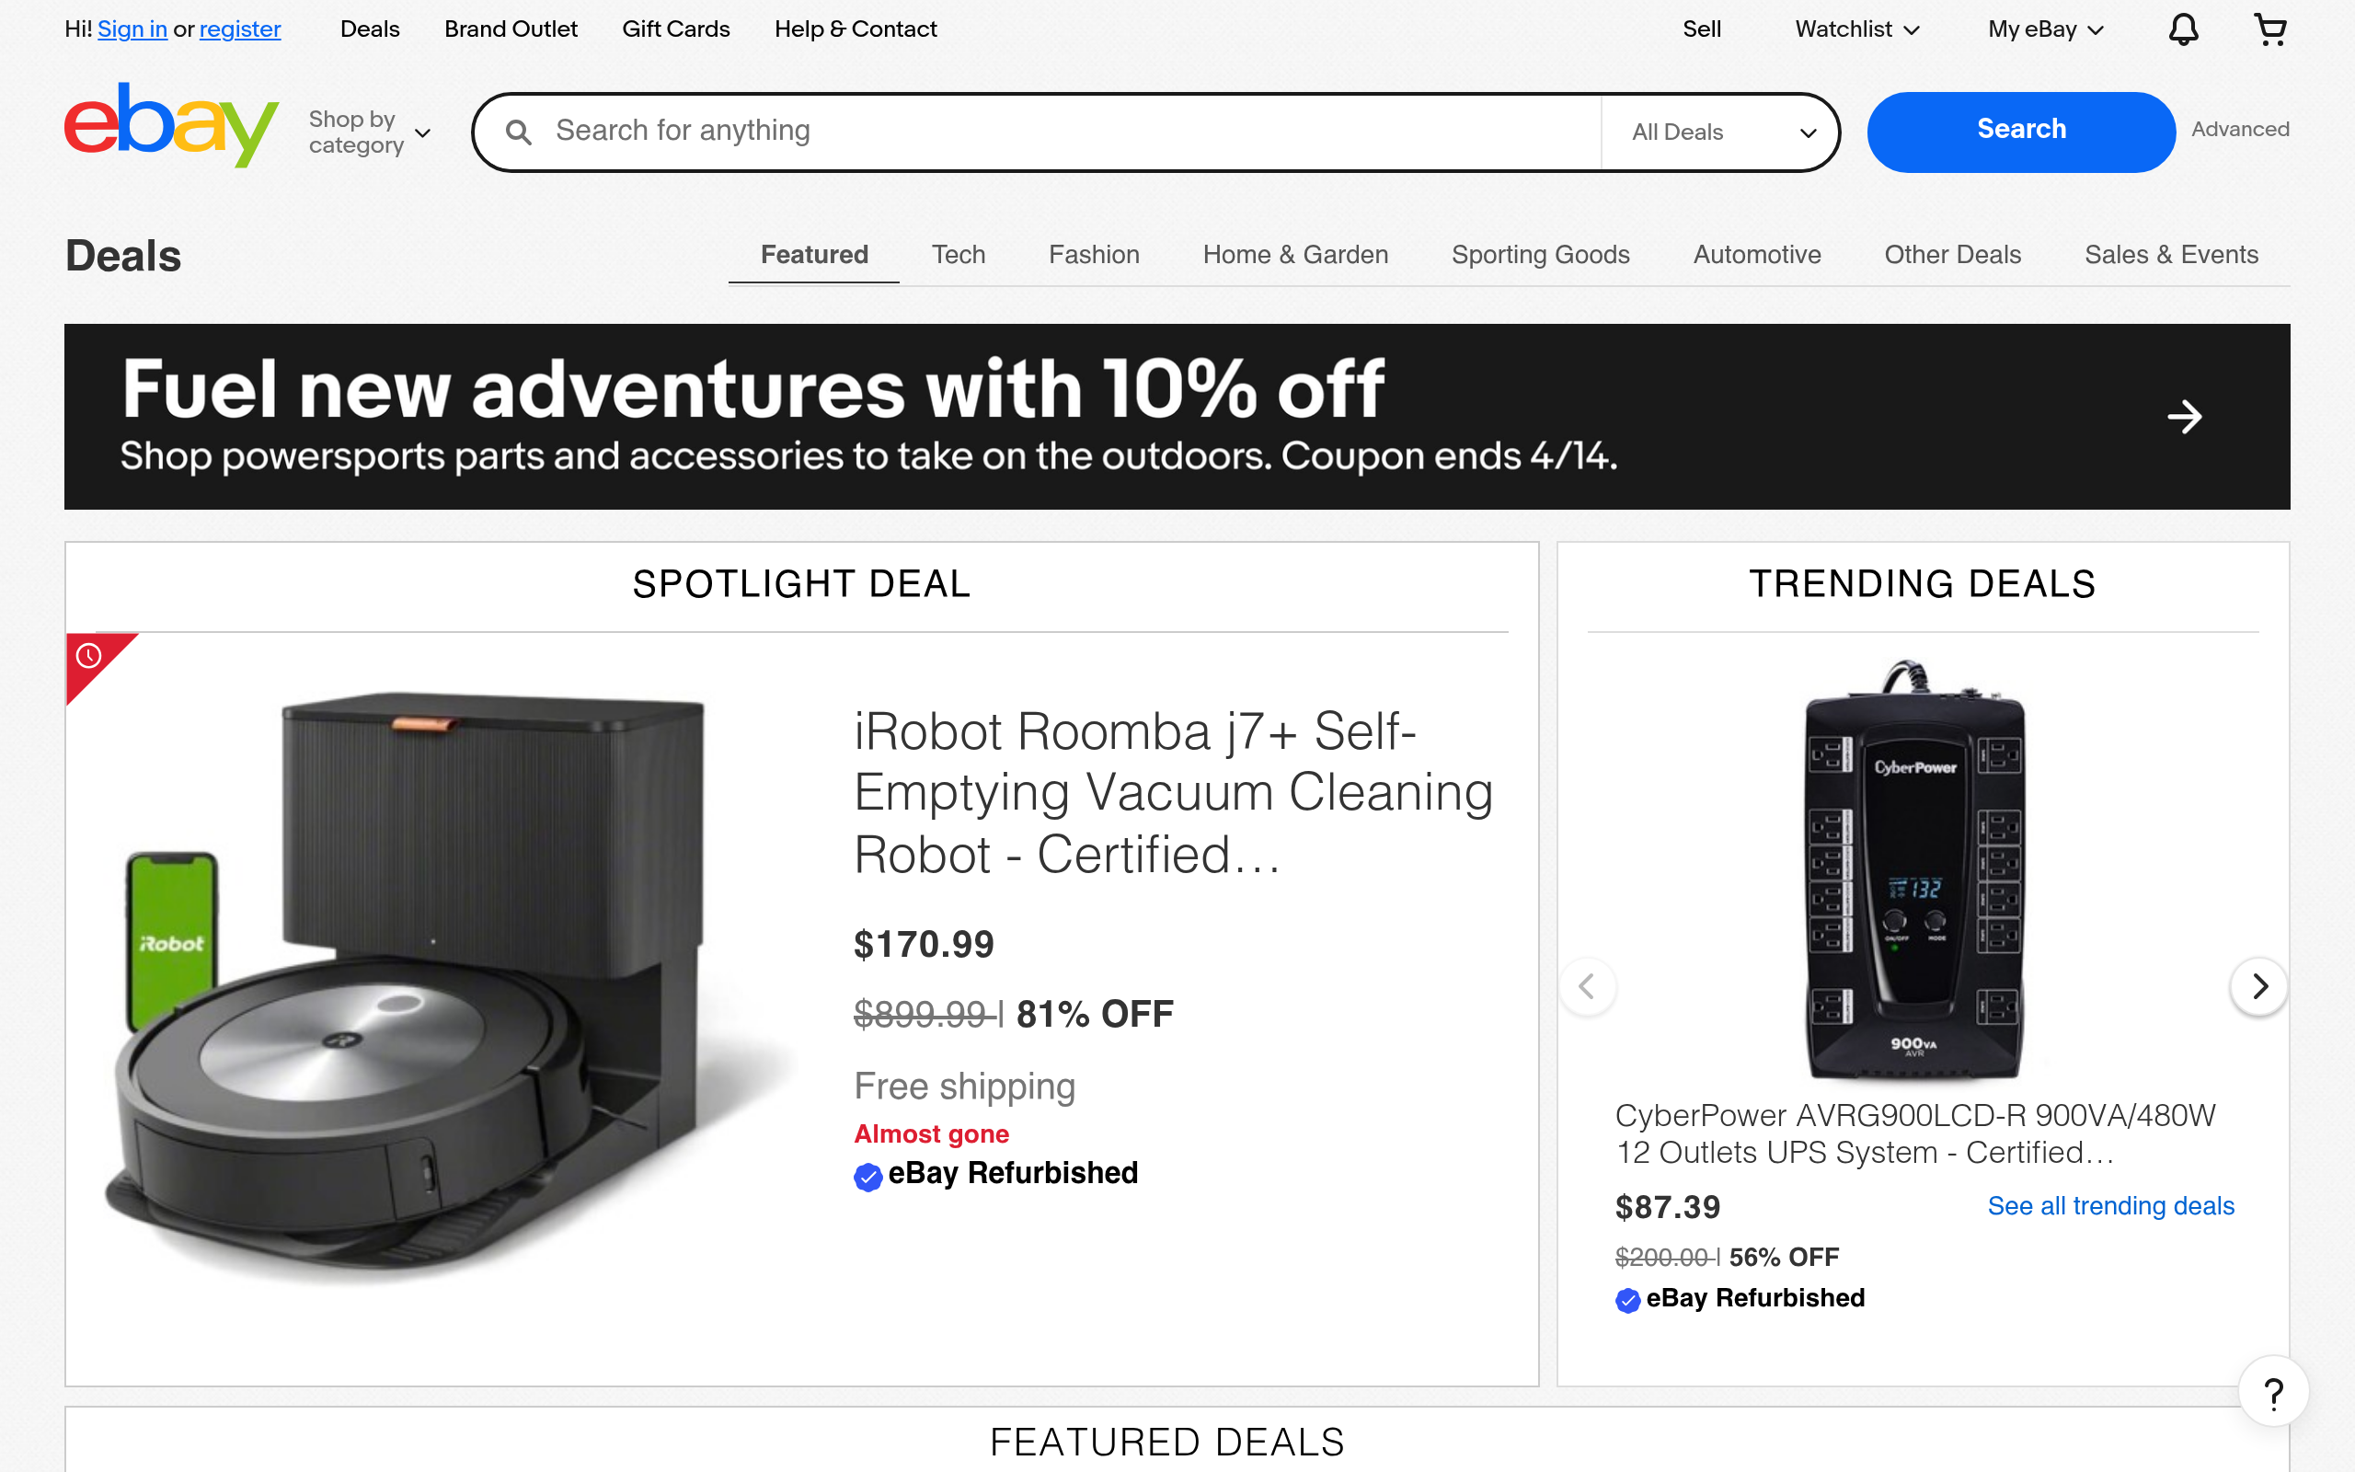Open See all trending deals link
The width and height of the screenshot is (2355, 1472).
tap(2109, 1206)
